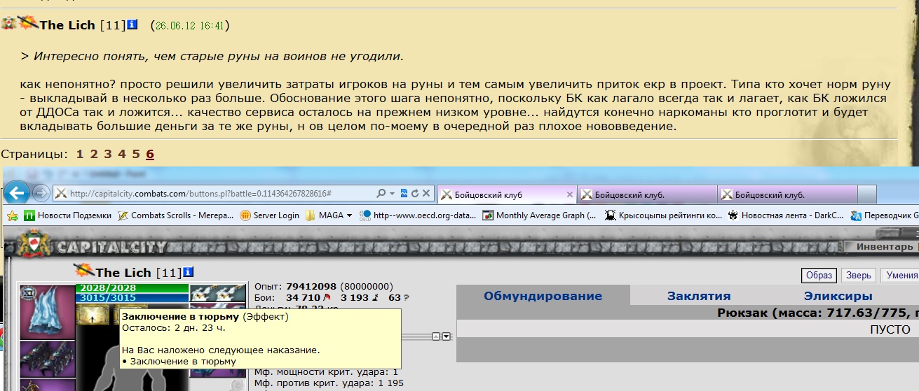Click the Образ button
Image resolution: width=919 pixels, height=391 pixels.
pos(818,275)
